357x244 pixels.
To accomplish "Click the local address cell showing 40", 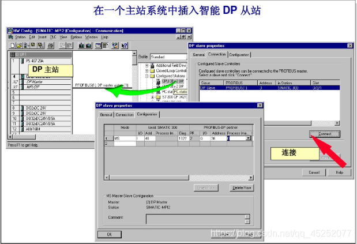I will [x=150, y=138].
